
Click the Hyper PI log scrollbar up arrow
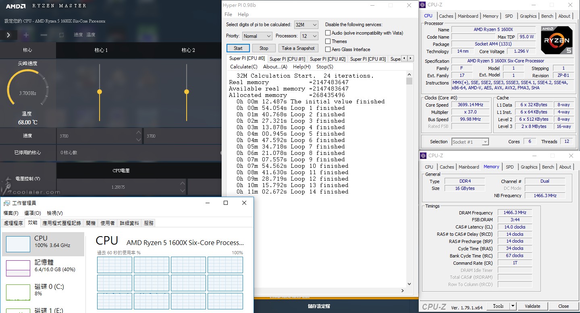click(409, 74)
